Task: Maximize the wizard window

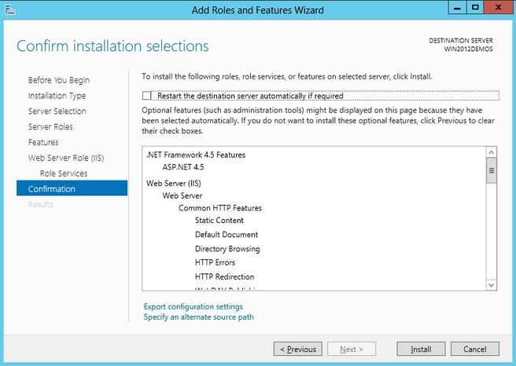Action: (476, 8)
